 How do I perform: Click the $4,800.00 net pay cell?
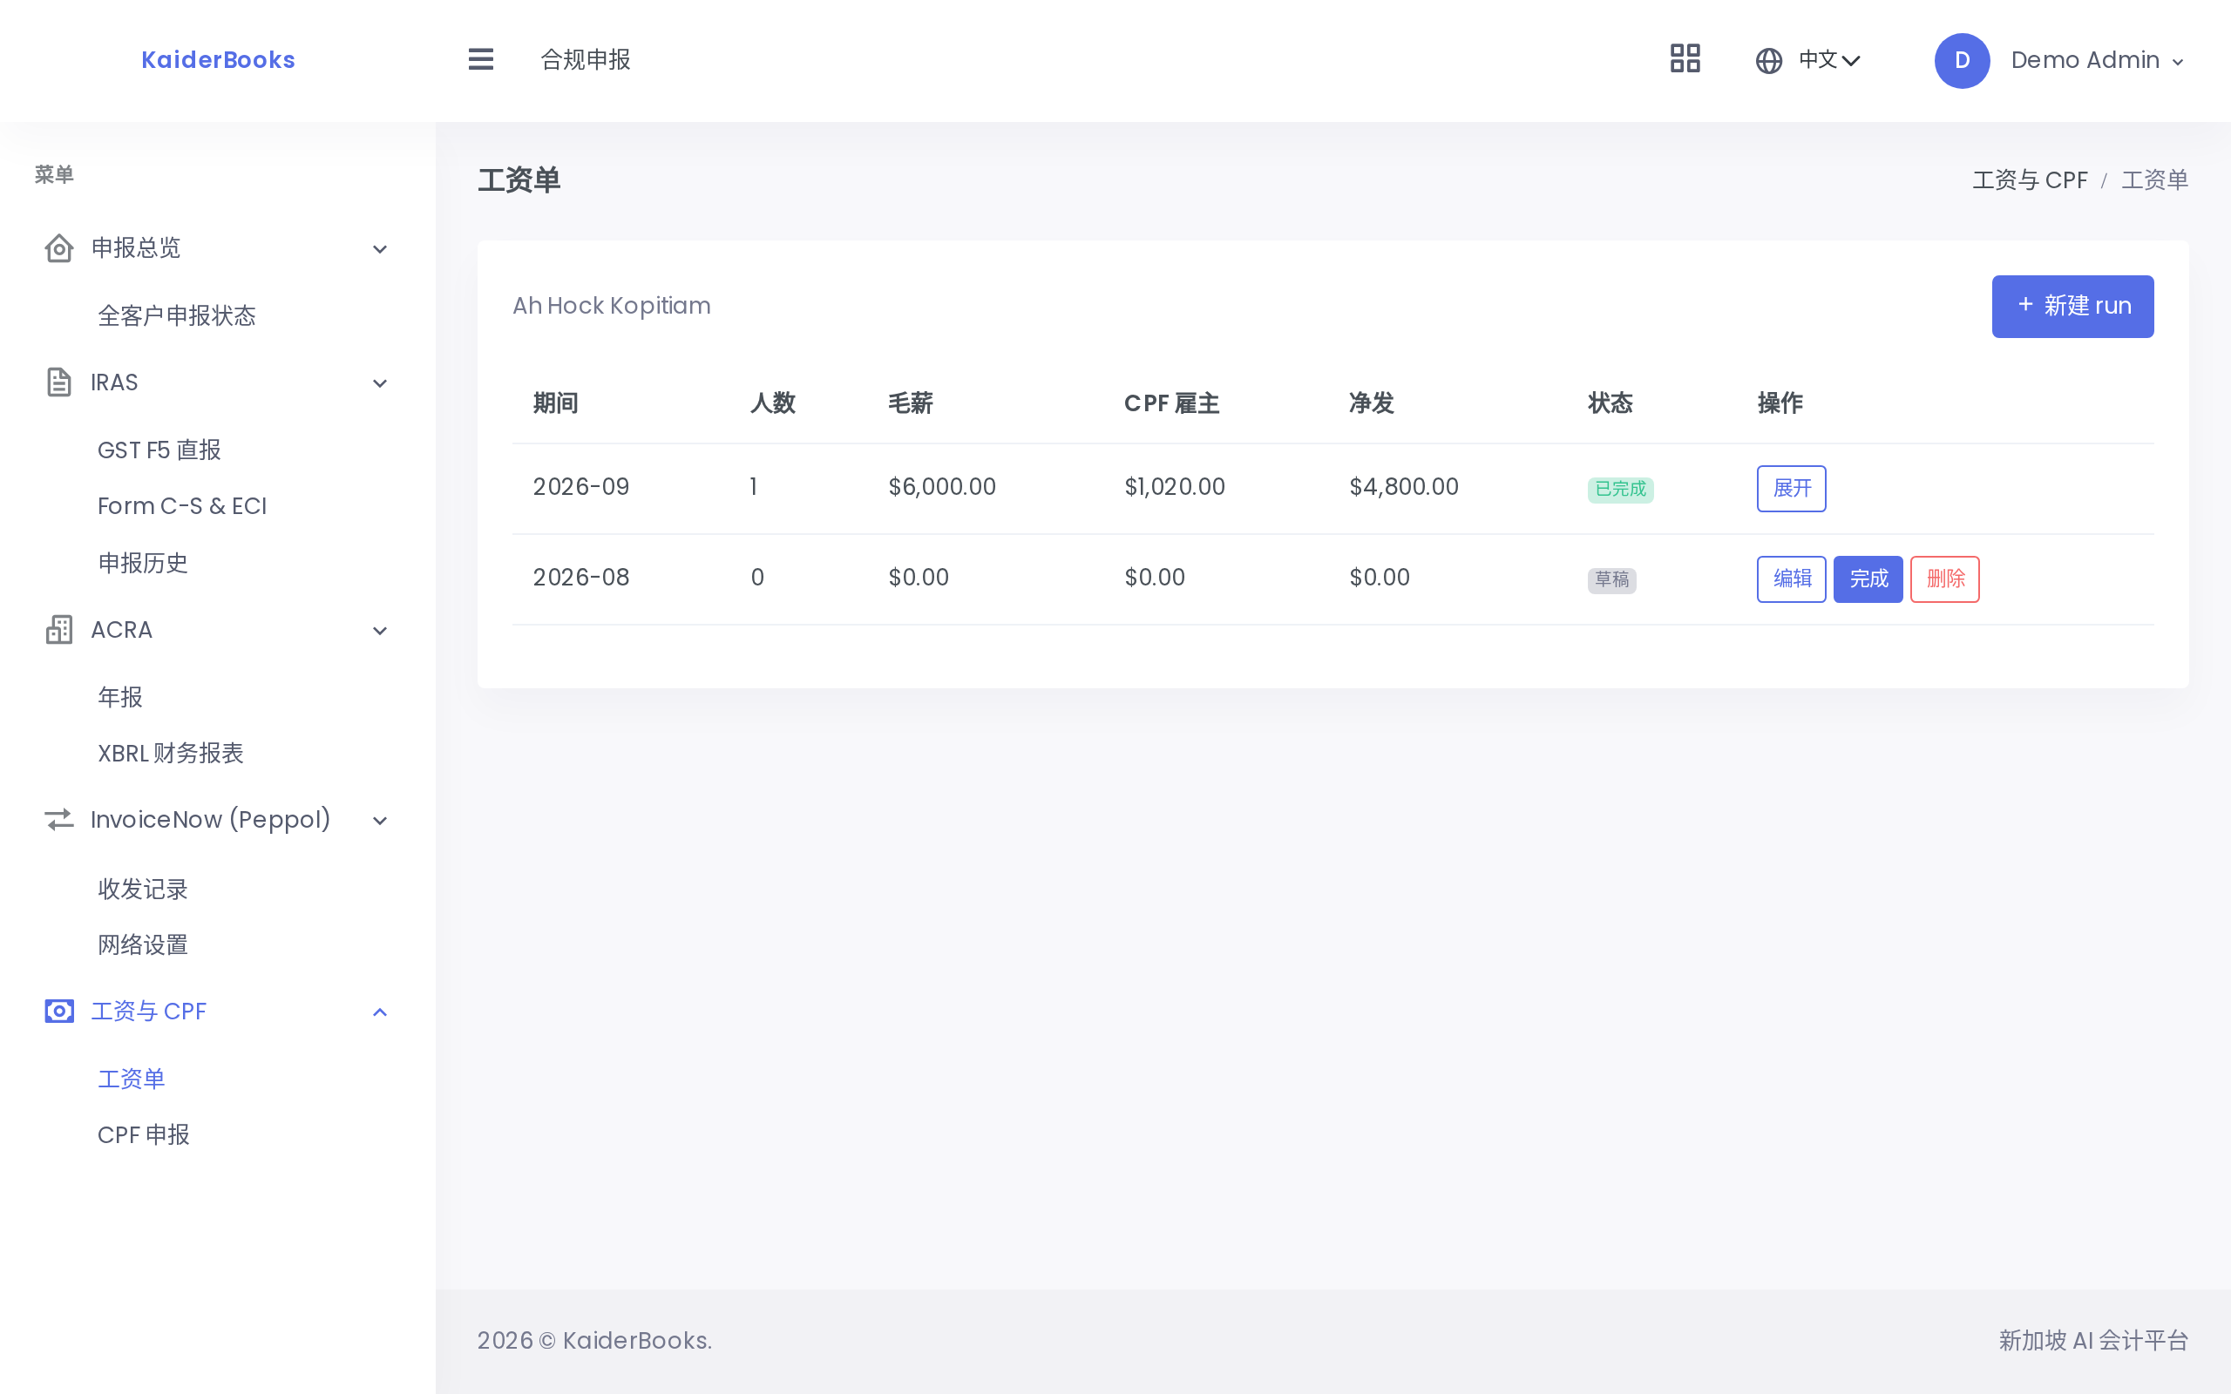(1404, 487)
